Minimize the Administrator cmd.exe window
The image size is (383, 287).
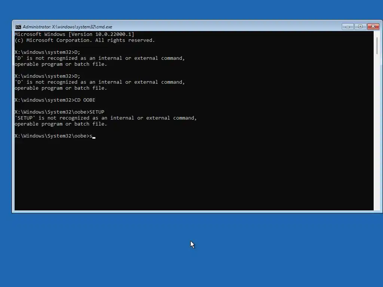(x=347, y=27)
